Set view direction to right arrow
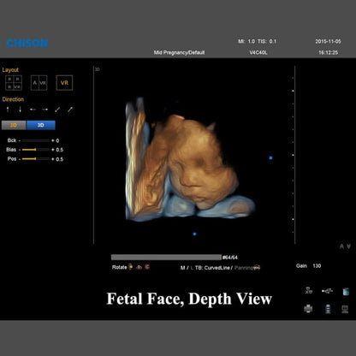Screen dimensions: 356x356 click(x=44, y=110)
